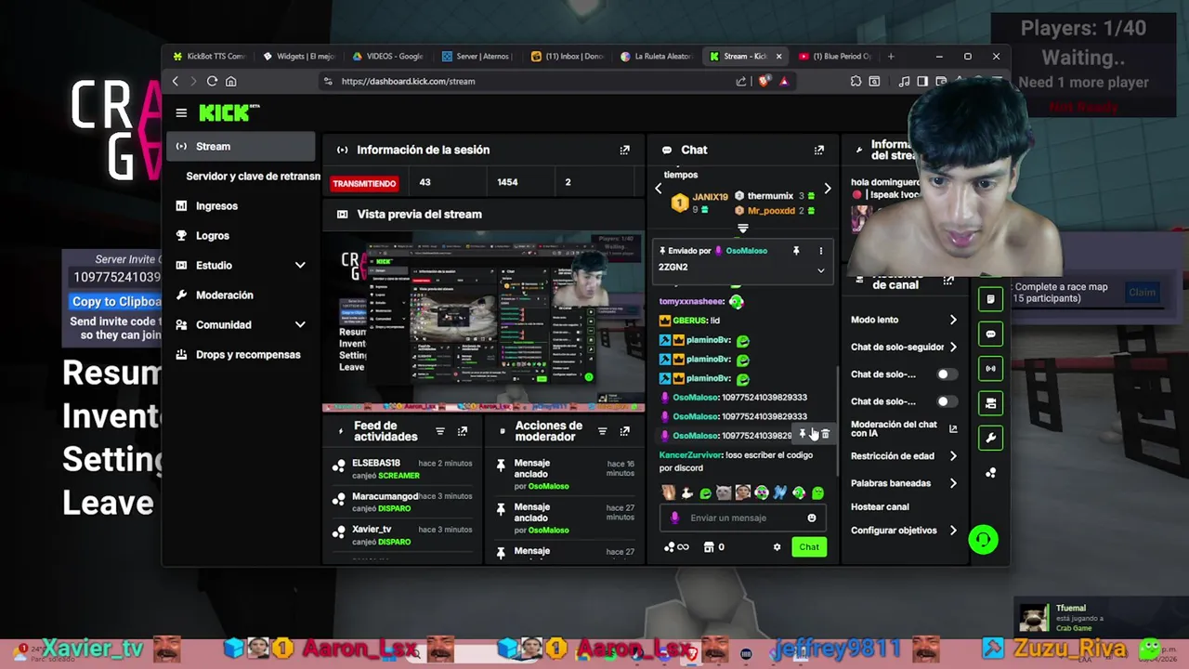Open Moderación del chat con IA external link
The height and width of the screenshot is (669, 1189).
(x=953, y=428)
